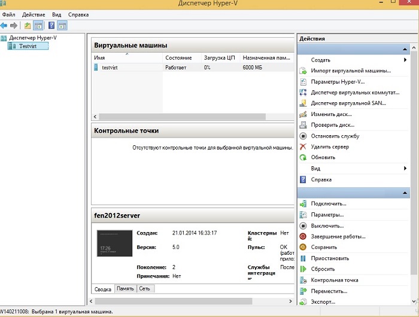Collapse the upper actions section header

405,49
